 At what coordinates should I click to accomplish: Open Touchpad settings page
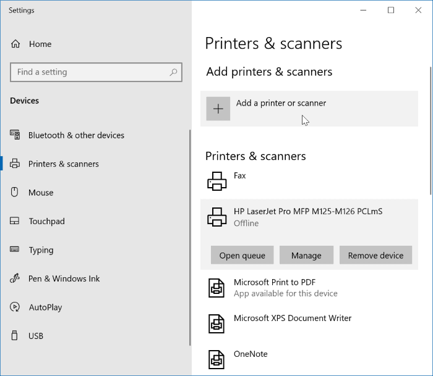[x=46, y=221]
